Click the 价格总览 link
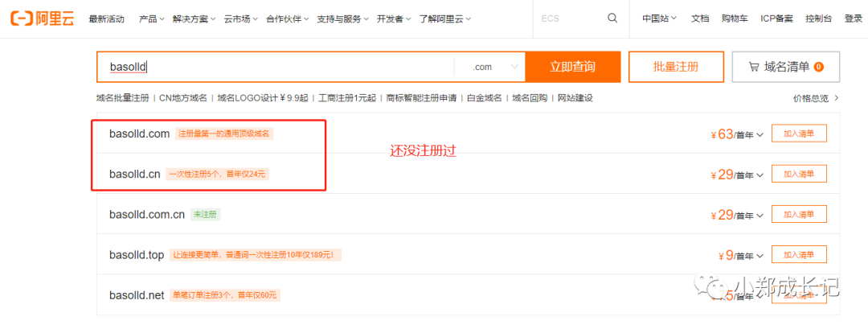868x325 pixels. point(815,98)
